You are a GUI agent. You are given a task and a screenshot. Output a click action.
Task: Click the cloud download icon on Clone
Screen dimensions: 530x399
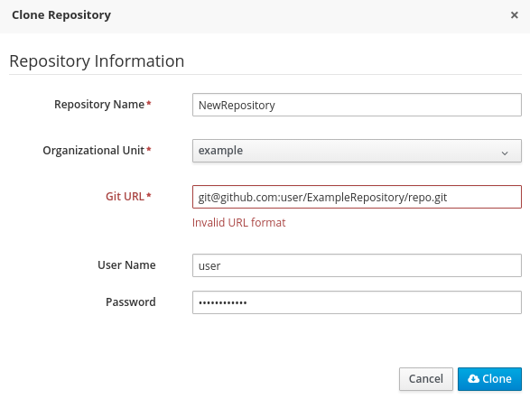point(473,379)
